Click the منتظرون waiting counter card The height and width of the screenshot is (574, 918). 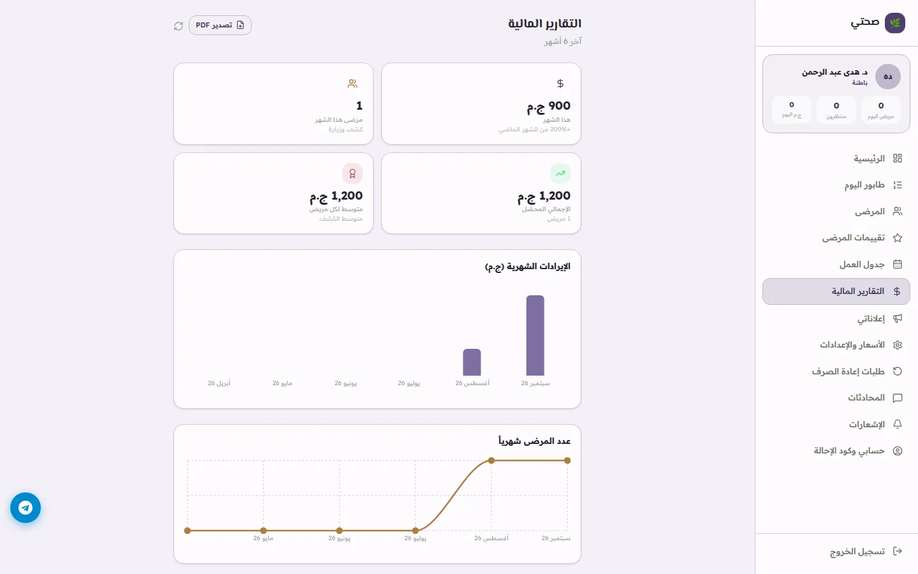click(836, 109)
